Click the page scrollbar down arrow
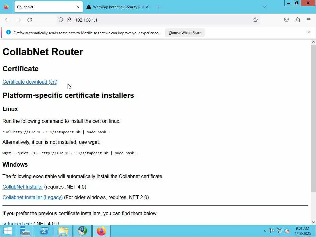 (313, 222)
